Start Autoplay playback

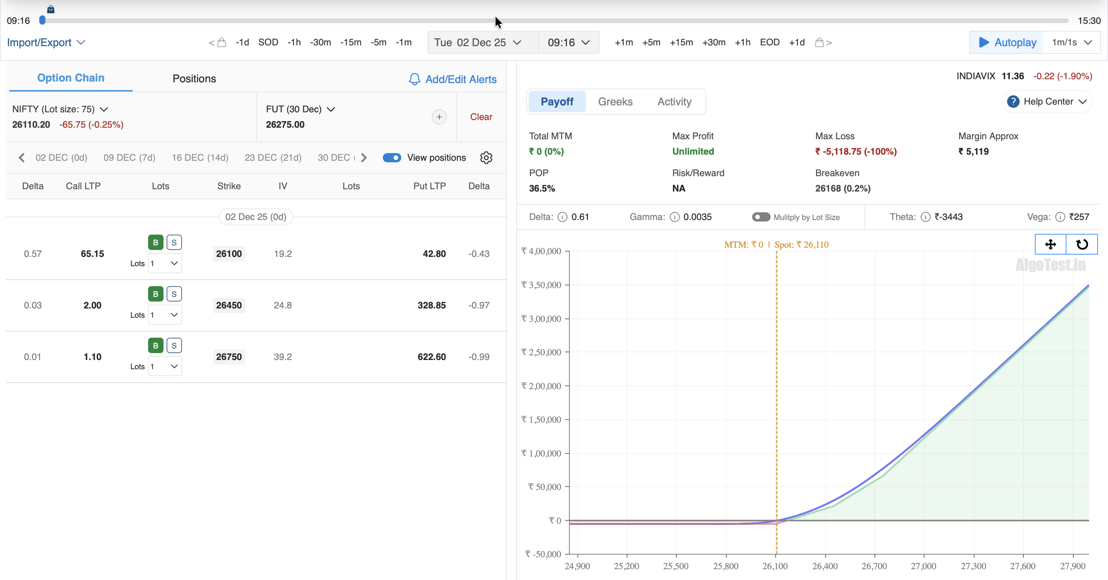(x=1006, y=43)
